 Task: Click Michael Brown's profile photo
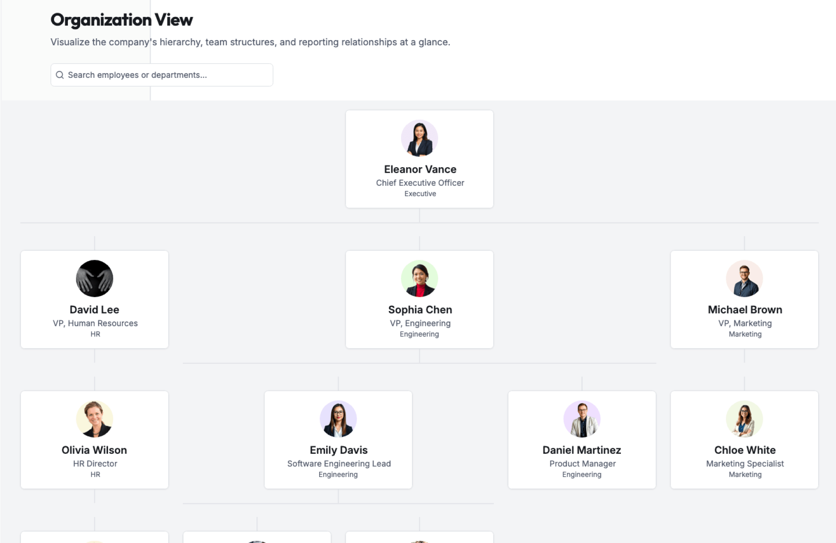tap(744, 278)
